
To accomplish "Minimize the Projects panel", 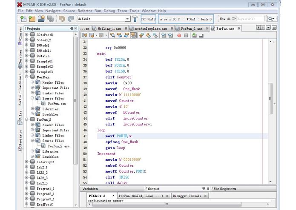I will pos(72,28).
